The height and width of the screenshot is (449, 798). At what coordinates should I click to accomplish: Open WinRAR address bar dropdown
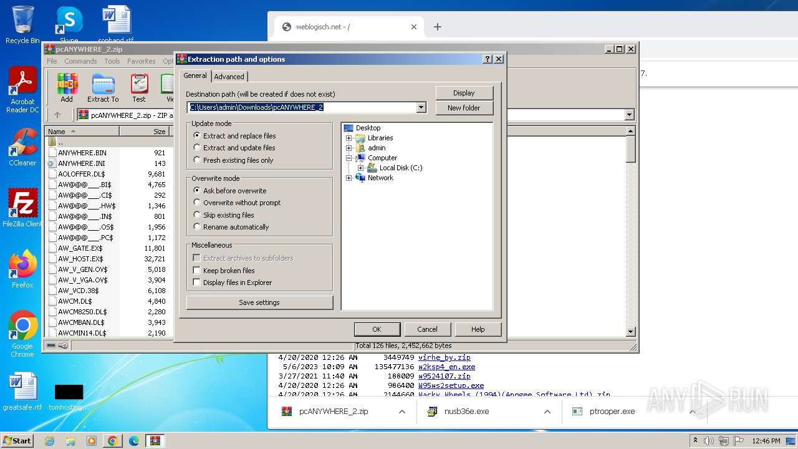[629, 115]
